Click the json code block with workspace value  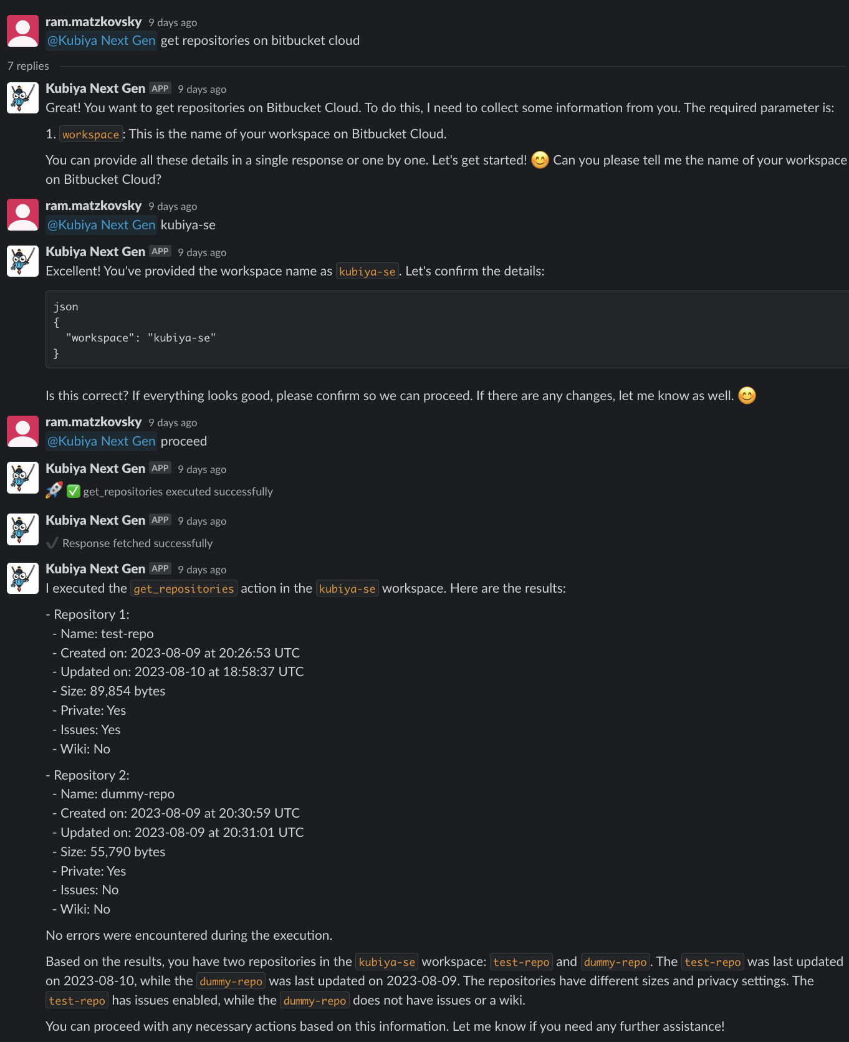(x=447, y=330)
